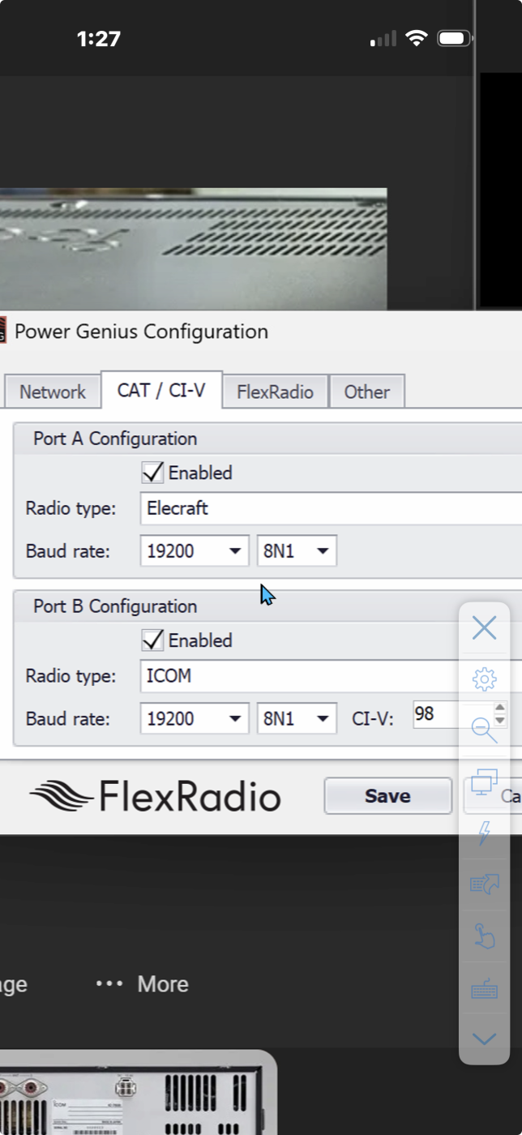Click the partially visible Cancel button
Image resolution: width=522 pixels, height=1135 pixels.
[x=493, y=796]
